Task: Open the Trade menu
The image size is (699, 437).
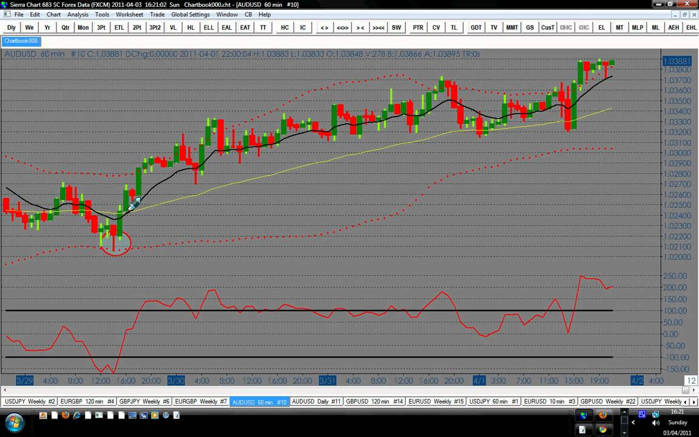Action: pyautogui.click(x=157, y=15)
